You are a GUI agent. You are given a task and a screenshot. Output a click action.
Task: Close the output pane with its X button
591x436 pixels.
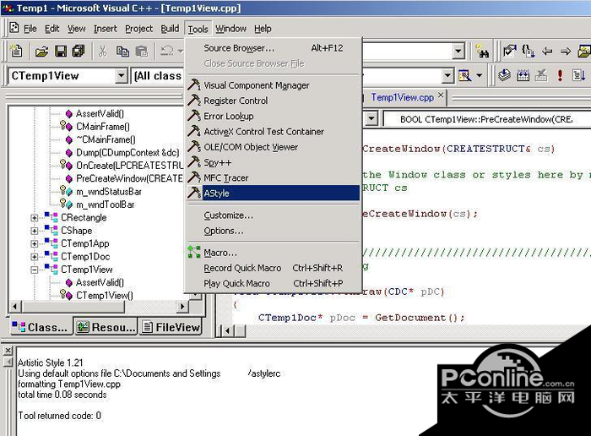pyautogui.click(x=8, y=351)
